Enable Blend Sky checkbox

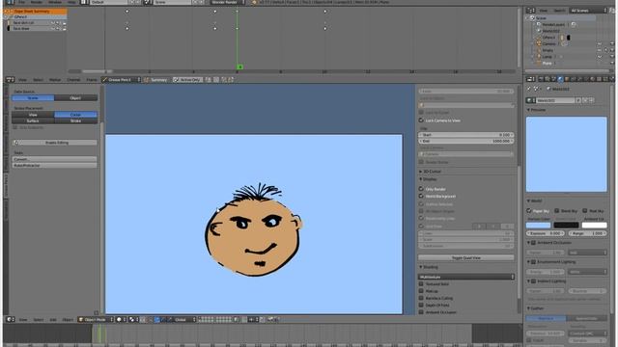coord(557,211)
